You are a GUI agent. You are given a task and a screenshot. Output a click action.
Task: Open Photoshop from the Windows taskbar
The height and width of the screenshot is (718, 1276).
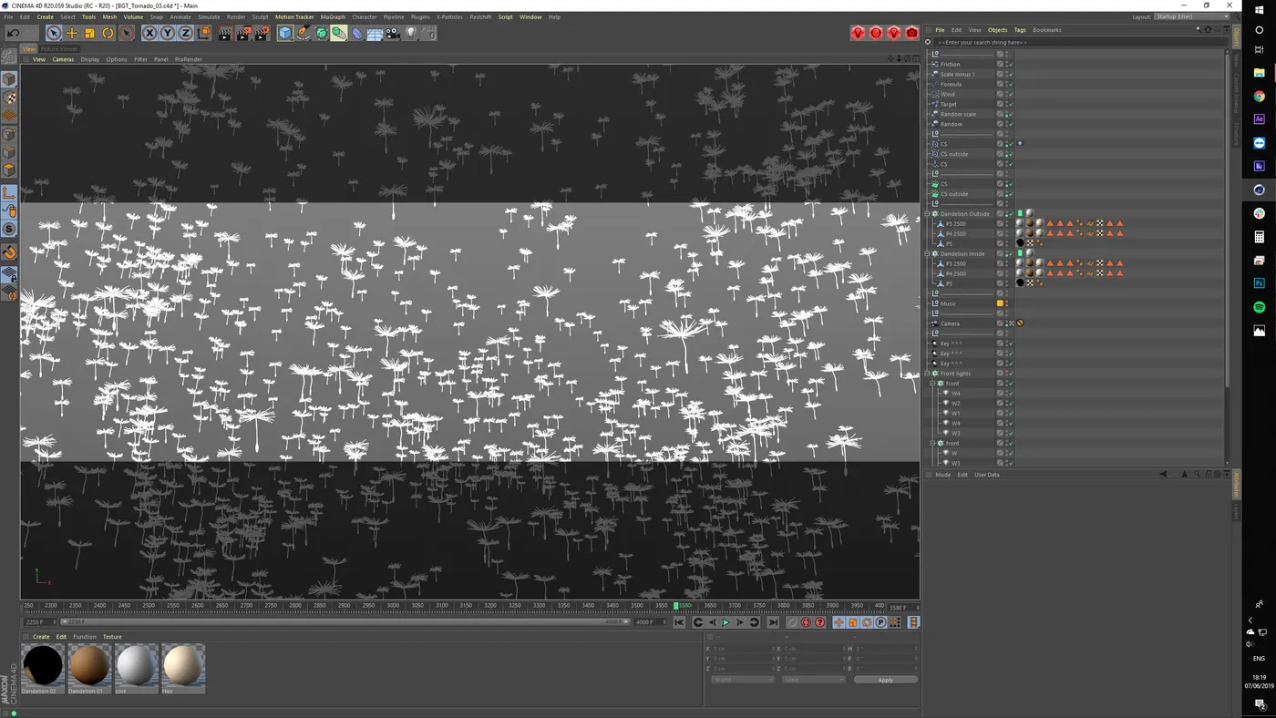[x=1259, y=283]
